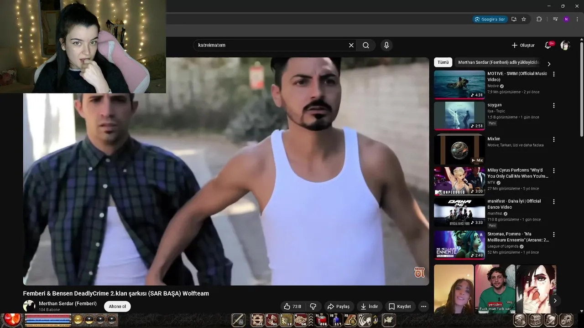Open the manifest Daha İyi dance thumbnail
The image size is (584, 328).
point(459,212)
